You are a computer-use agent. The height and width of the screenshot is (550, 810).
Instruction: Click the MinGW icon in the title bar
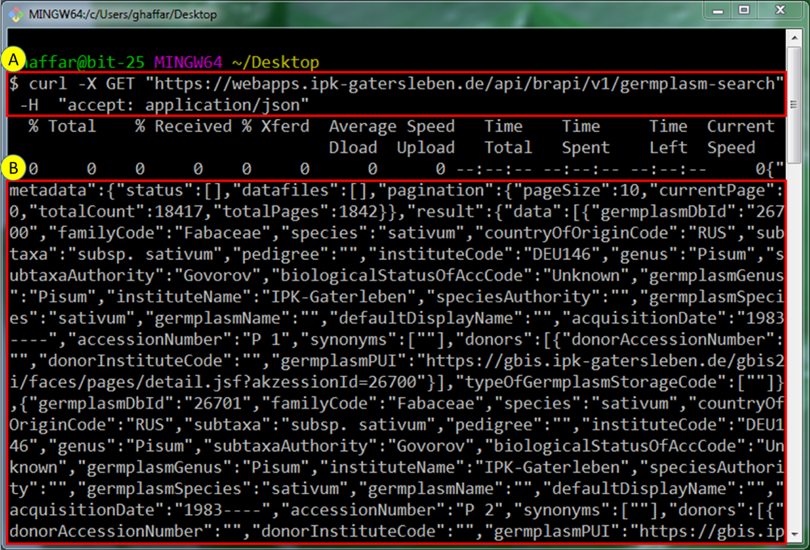[16, 14]
